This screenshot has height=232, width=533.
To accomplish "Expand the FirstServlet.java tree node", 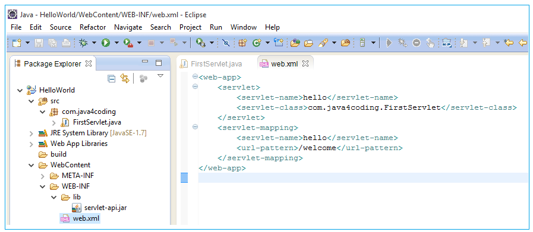I will pos(53,122).
